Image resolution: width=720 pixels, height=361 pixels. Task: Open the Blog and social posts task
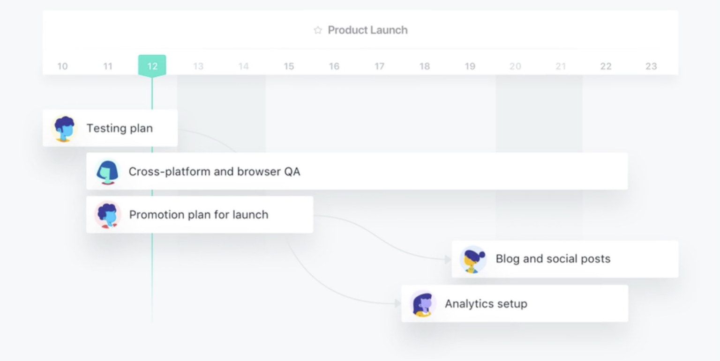565,259
